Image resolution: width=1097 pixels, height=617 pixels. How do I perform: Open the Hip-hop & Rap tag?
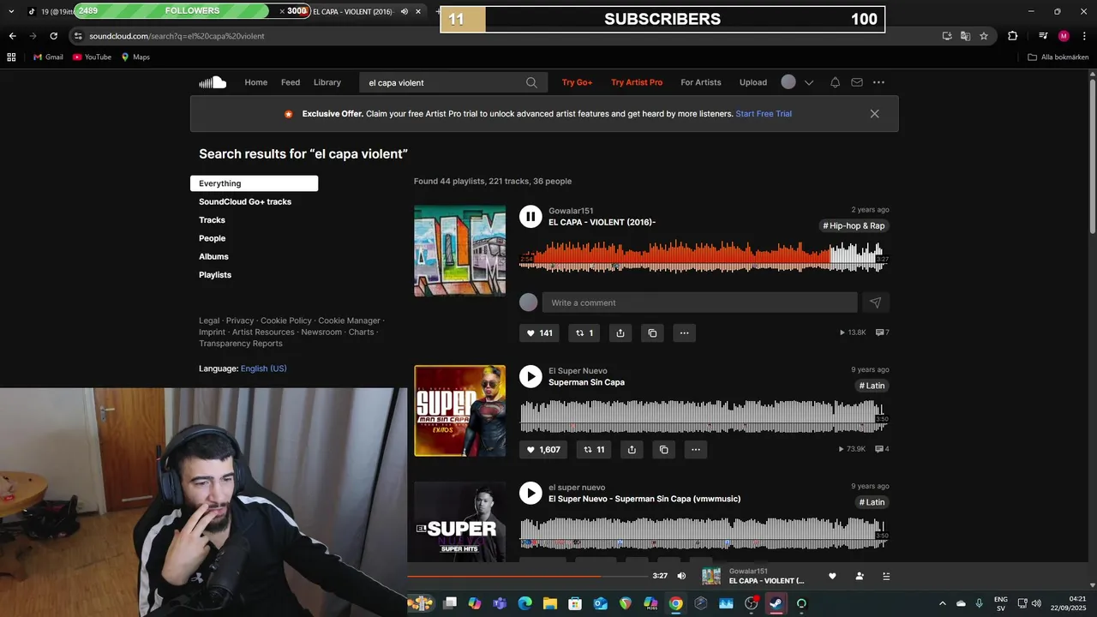point(854,226)
